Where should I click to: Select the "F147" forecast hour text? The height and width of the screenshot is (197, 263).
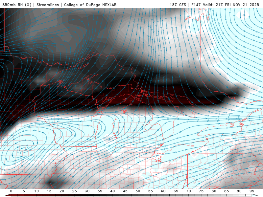(x=196, y=5)
